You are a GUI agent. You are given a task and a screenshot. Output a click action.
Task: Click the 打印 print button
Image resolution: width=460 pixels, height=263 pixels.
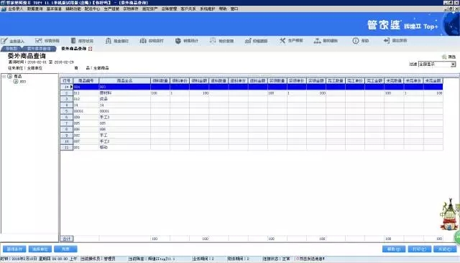(x=420, y=249)
